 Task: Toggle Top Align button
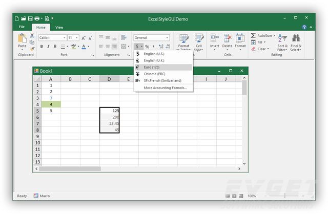(101, 37)
